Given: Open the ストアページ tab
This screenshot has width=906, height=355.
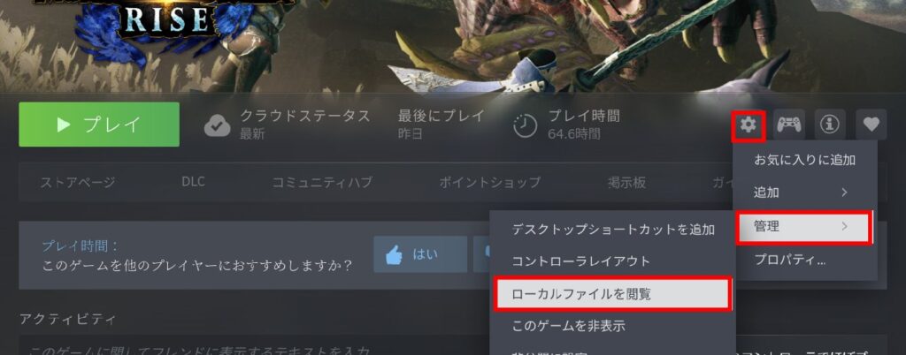Looking at the screenshot, I should [78, 183].
